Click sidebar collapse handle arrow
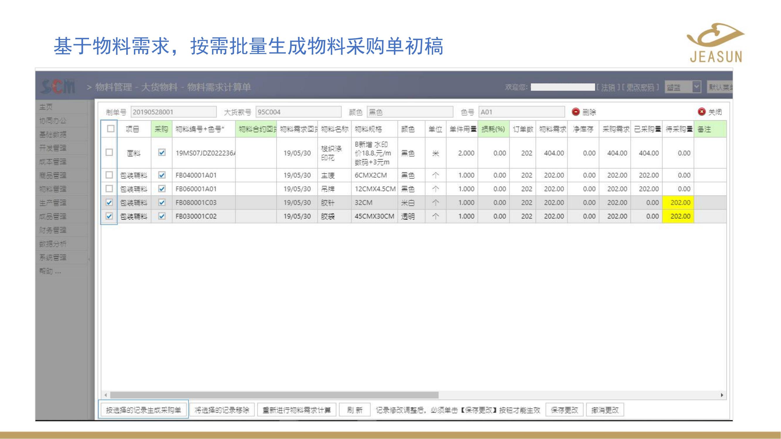This screenshot has width=781, height=439. point(89,259)
